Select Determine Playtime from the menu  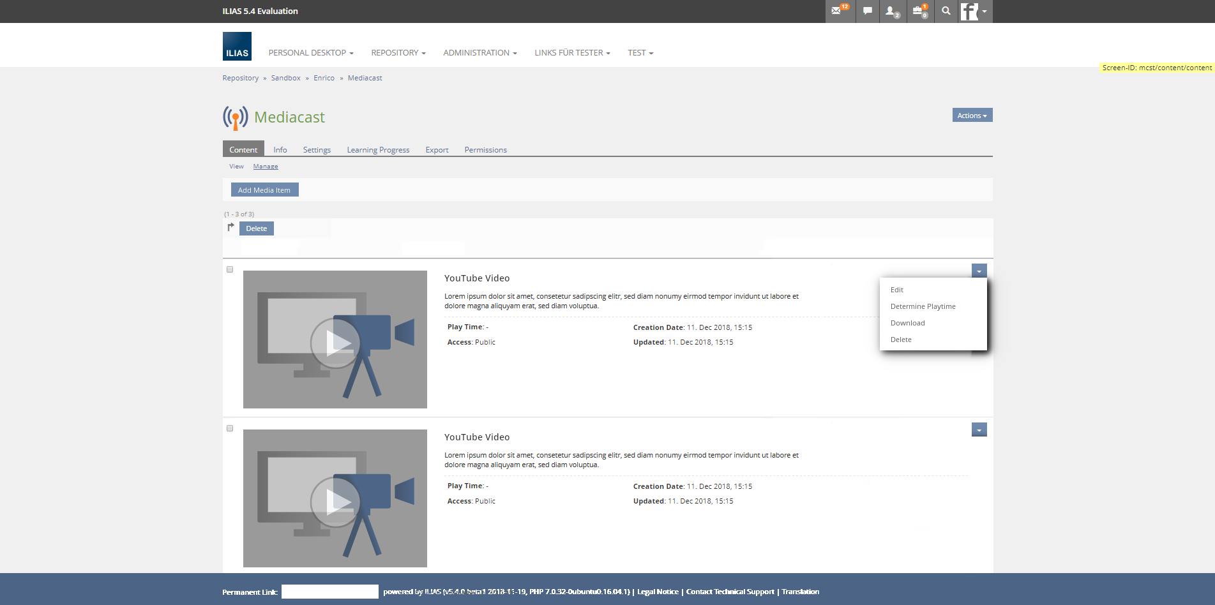pyautogui.click(x=923, y=306)
